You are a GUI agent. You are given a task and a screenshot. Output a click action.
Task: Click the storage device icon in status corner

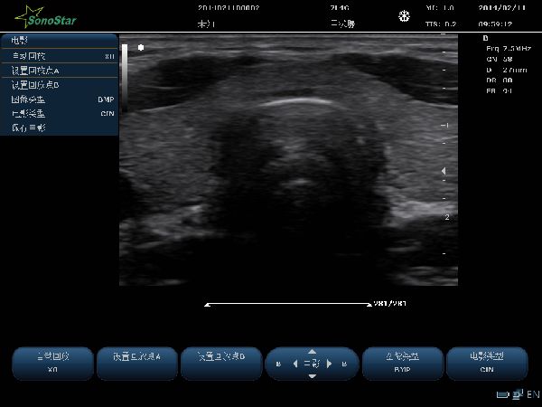pos(502,394)
